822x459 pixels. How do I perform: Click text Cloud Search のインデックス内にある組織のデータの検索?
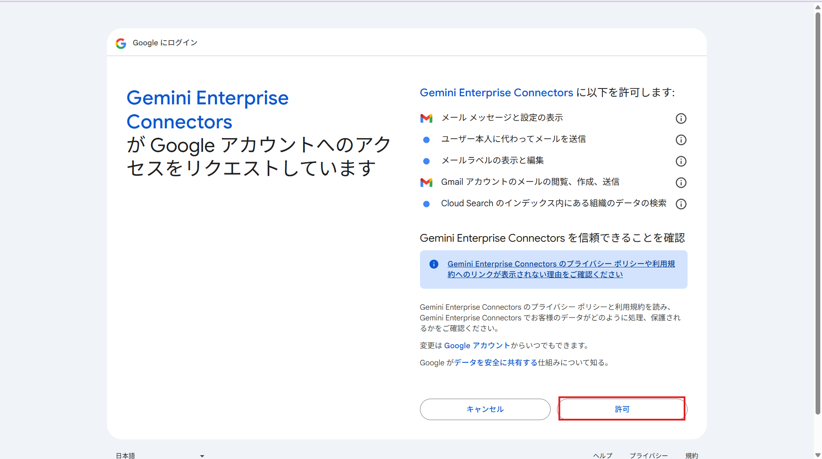click(554, 203)
